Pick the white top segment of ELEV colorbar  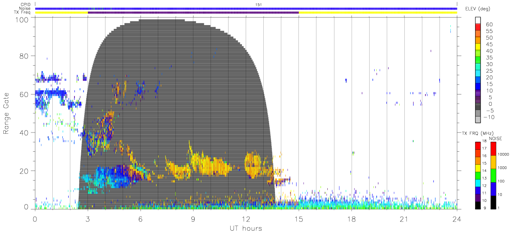point(479,21)
